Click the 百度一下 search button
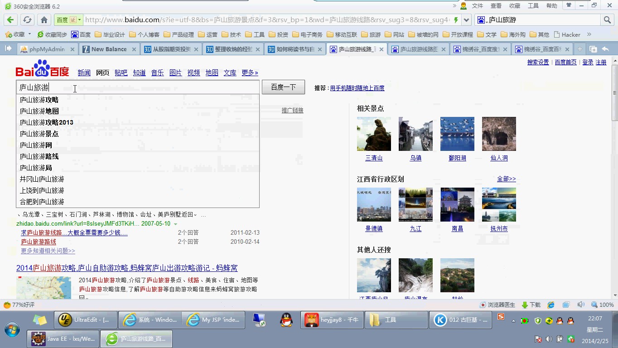The width and height of the screenshot is (618, 348). (283, 87)
